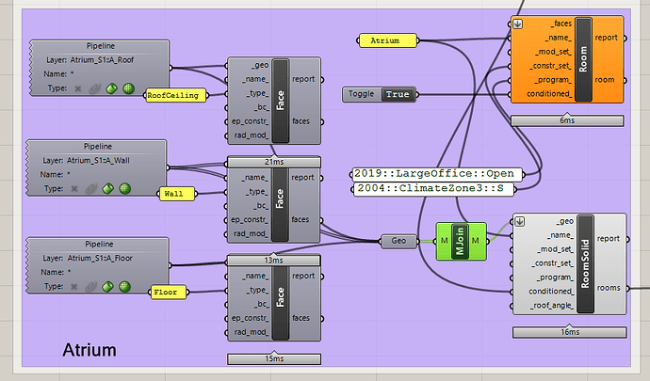This screenshot has width=650, height=381.
Task: Click the M output of MJoin
Action: click(x=476, y=241)
